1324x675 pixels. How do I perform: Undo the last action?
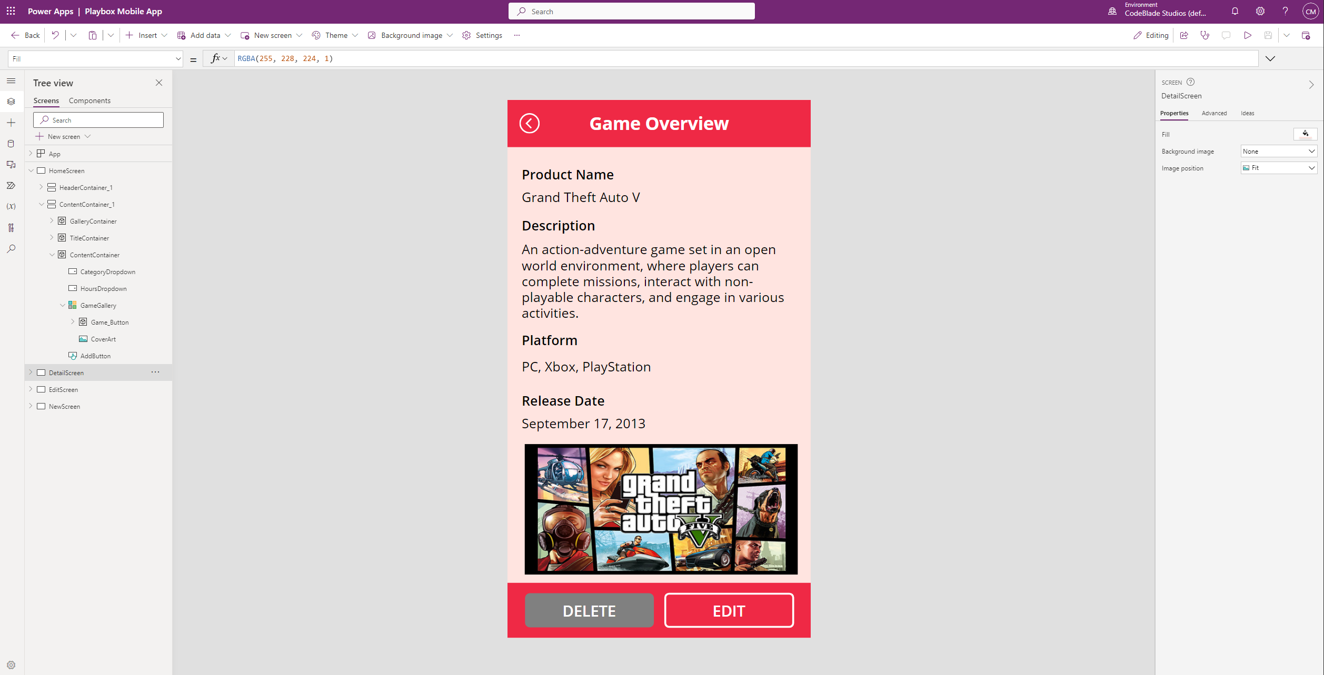[x=55, y=35]
